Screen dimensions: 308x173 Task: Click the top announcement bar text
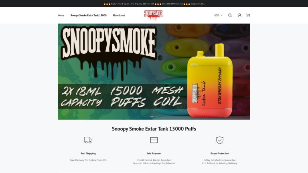coord(154,4)
